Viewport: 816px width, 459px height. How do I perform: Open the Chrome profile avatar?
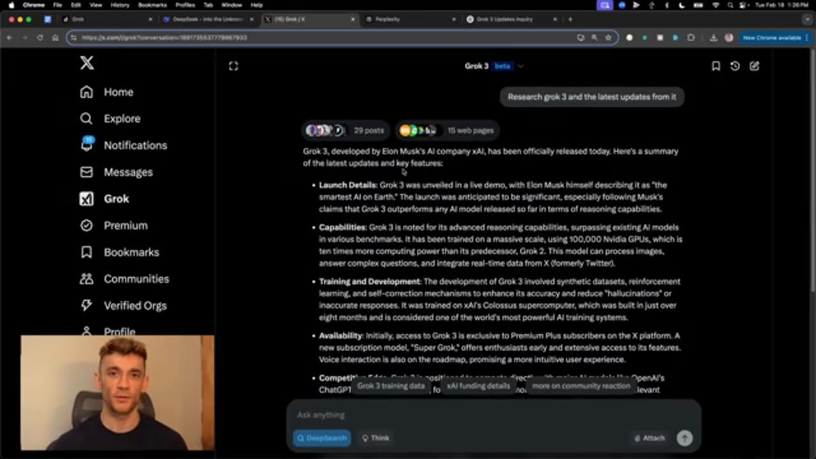click(729, 38)
